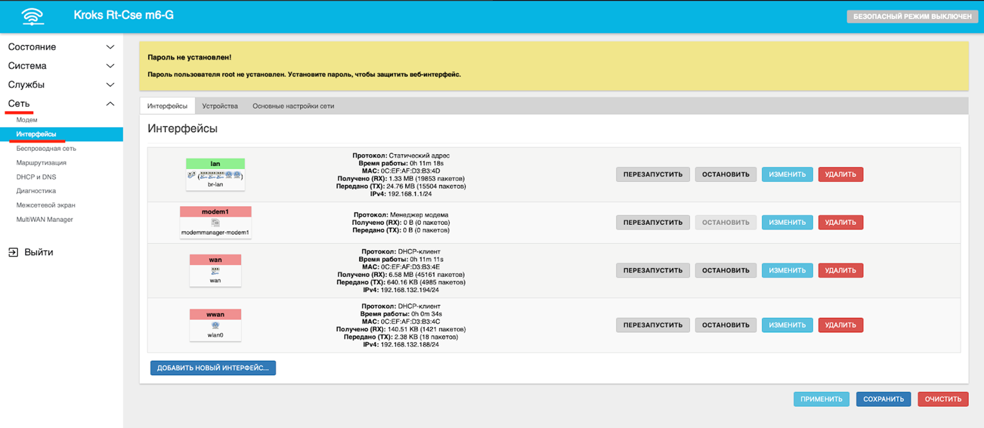Image resolution: width=984 pixels, height=428 pixels.
Task: Open Беспроводная сеть in the sidebar
Action: point(46,148)
